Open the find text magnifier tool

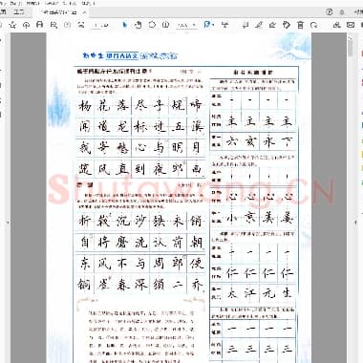click(x=53, y=25)
